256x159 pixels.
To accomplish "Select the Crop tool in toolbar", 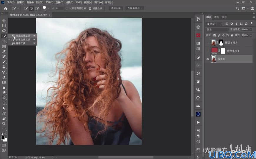I will (x=4, y=41).
